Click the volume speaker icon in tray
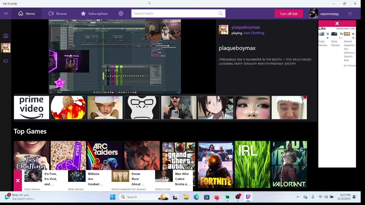The width and height of the screenshot is (365, 205). 326,197
